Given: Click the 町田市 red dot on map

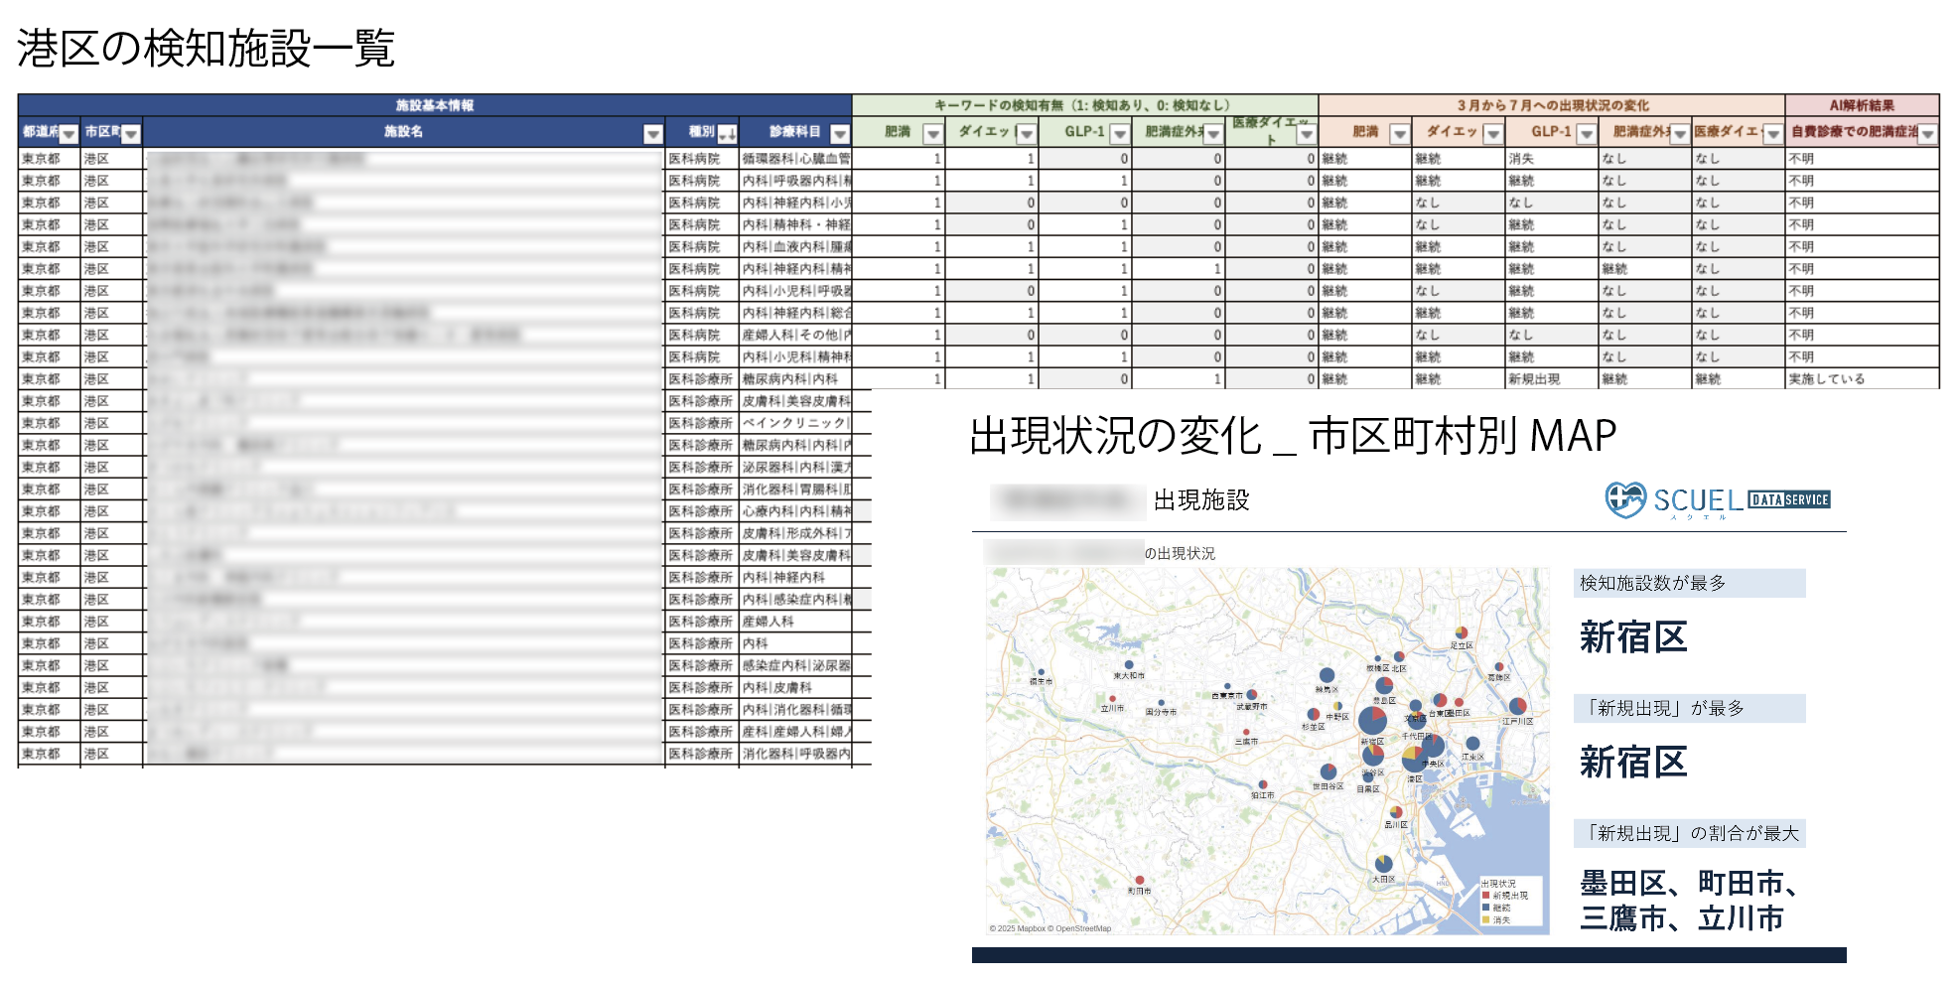Looking at the screenshot, I should [x=1139, y=880].
